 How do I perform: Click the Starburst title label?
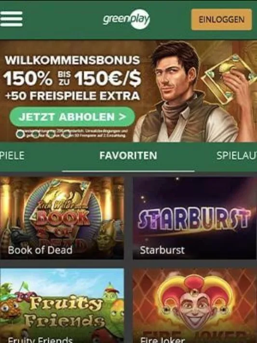pyautogui.click(x=162, y=250)
